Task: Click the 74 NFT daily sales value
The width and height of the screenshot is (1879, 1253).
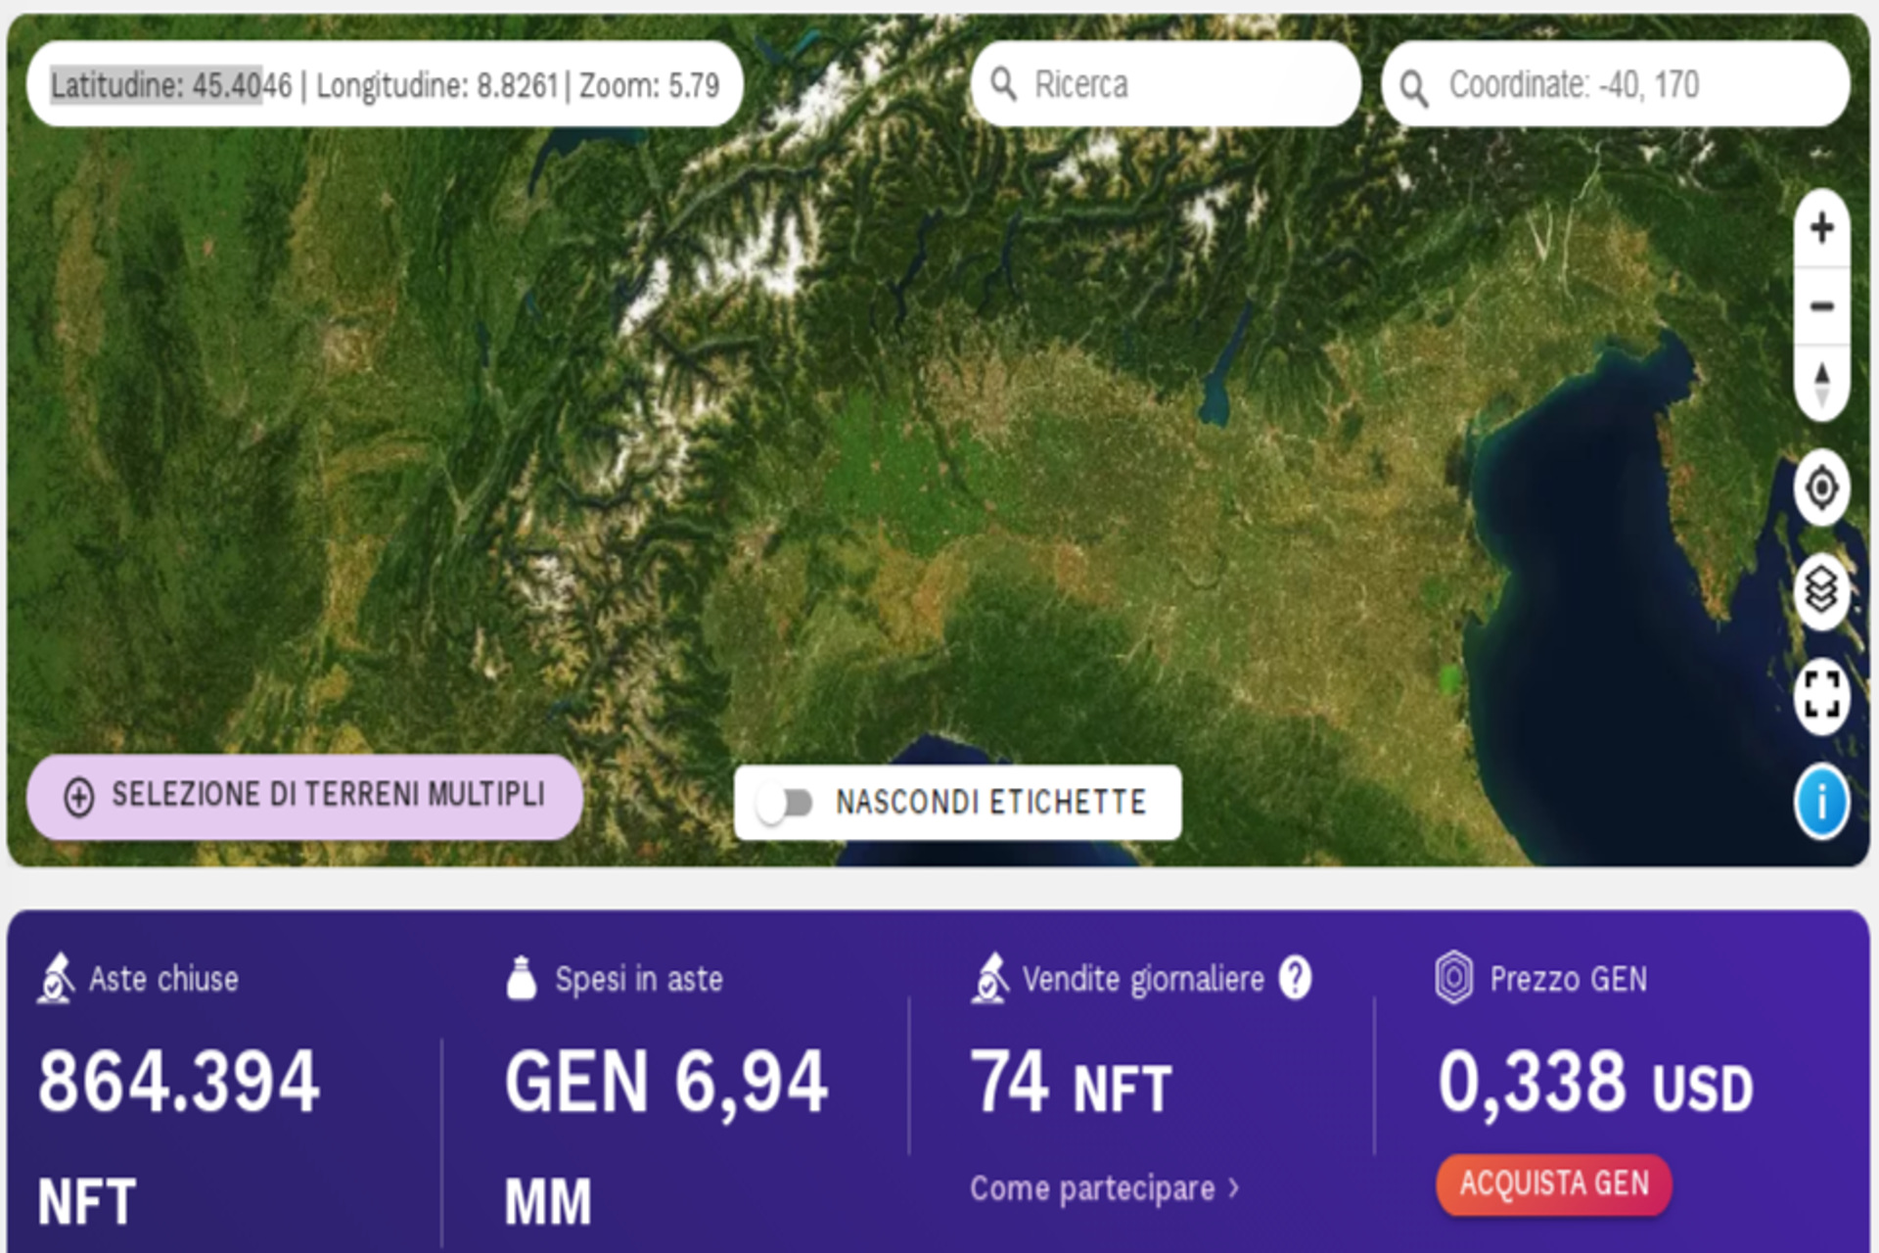Action: (x=1071, y=1083)
